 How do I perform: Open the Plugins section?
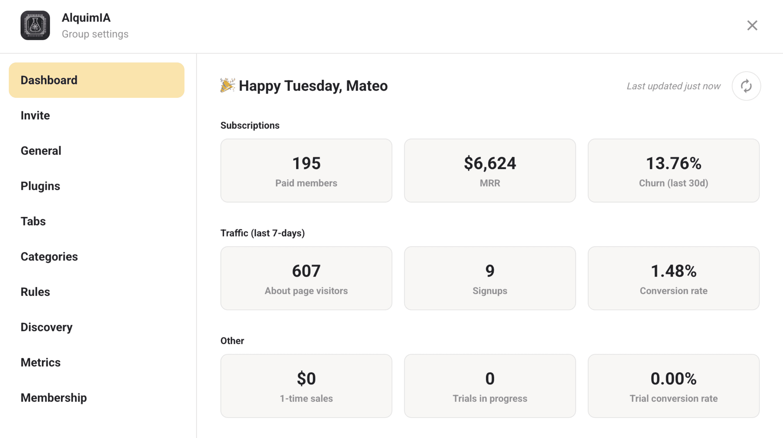(40, 186)
